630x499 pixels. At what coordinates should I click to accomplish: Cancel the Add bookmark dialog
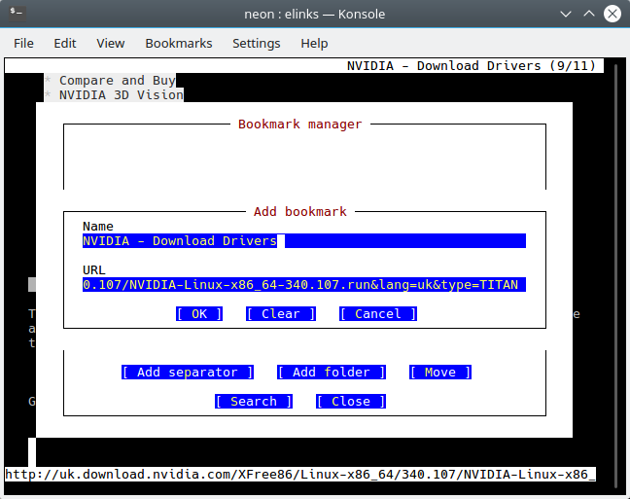(x=378, y=313)
